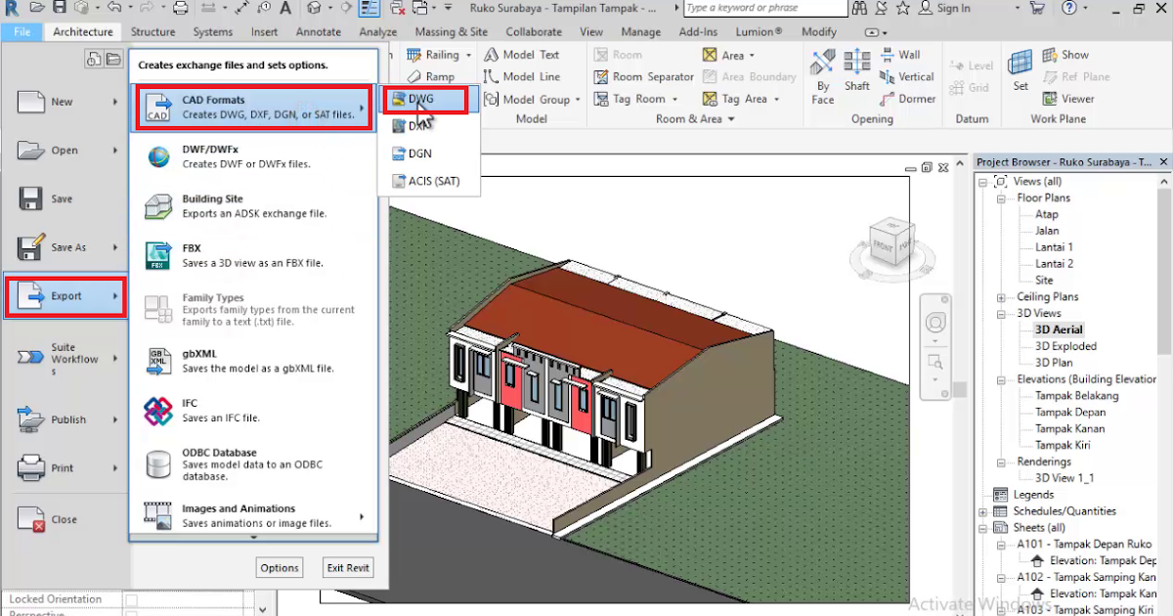Switch to the Systems ribbon tab
This screenshot has height=616, width=1173.
pyautogui.click(x=213, y=31)
